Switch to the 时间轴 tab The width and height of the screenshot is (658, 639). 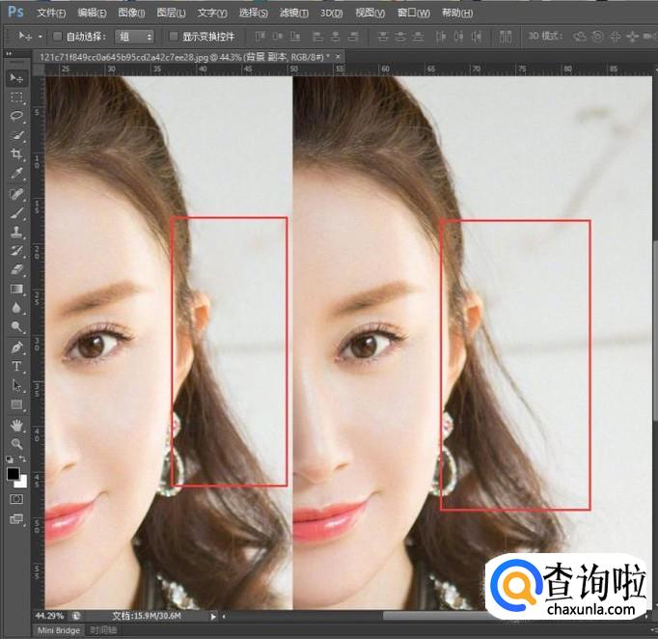click(103, 630)
